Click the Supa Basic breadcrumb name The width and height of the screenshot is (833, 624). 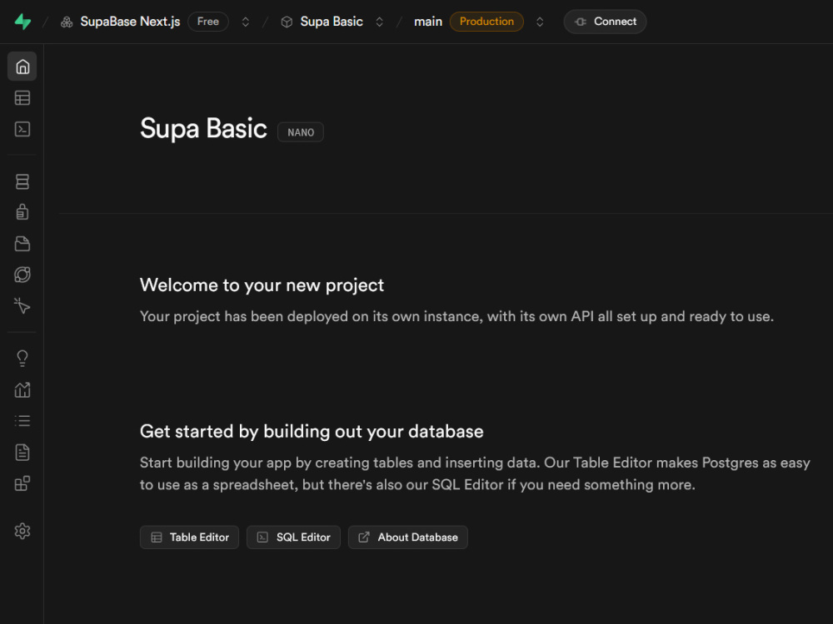[x=332, y=22]
